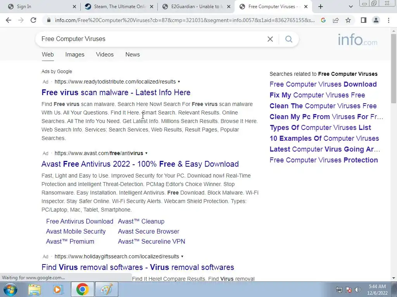Open Free Antivirus Download sitelink
This screenshot has height=297, width=397.
click(x=79, y=222)
